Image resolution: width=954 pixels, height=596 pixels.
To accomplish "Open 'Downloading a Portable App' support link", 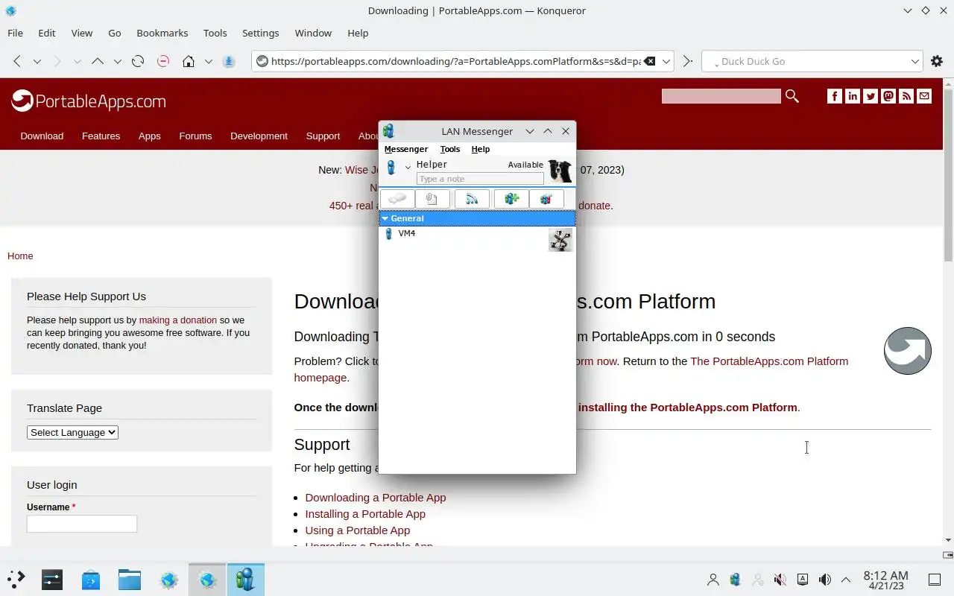I will [x=376, y=497].
